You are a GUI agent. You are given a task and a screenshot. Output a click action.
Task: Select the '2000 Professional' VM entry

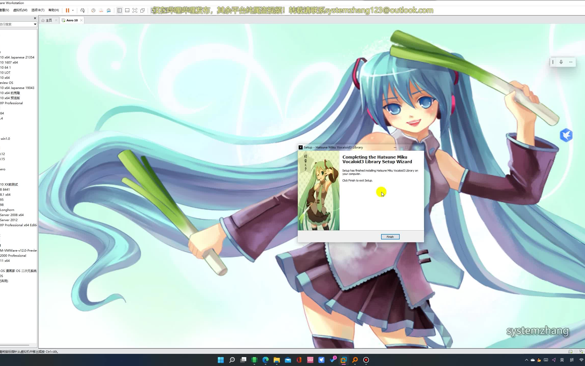[x=13, y=256]
